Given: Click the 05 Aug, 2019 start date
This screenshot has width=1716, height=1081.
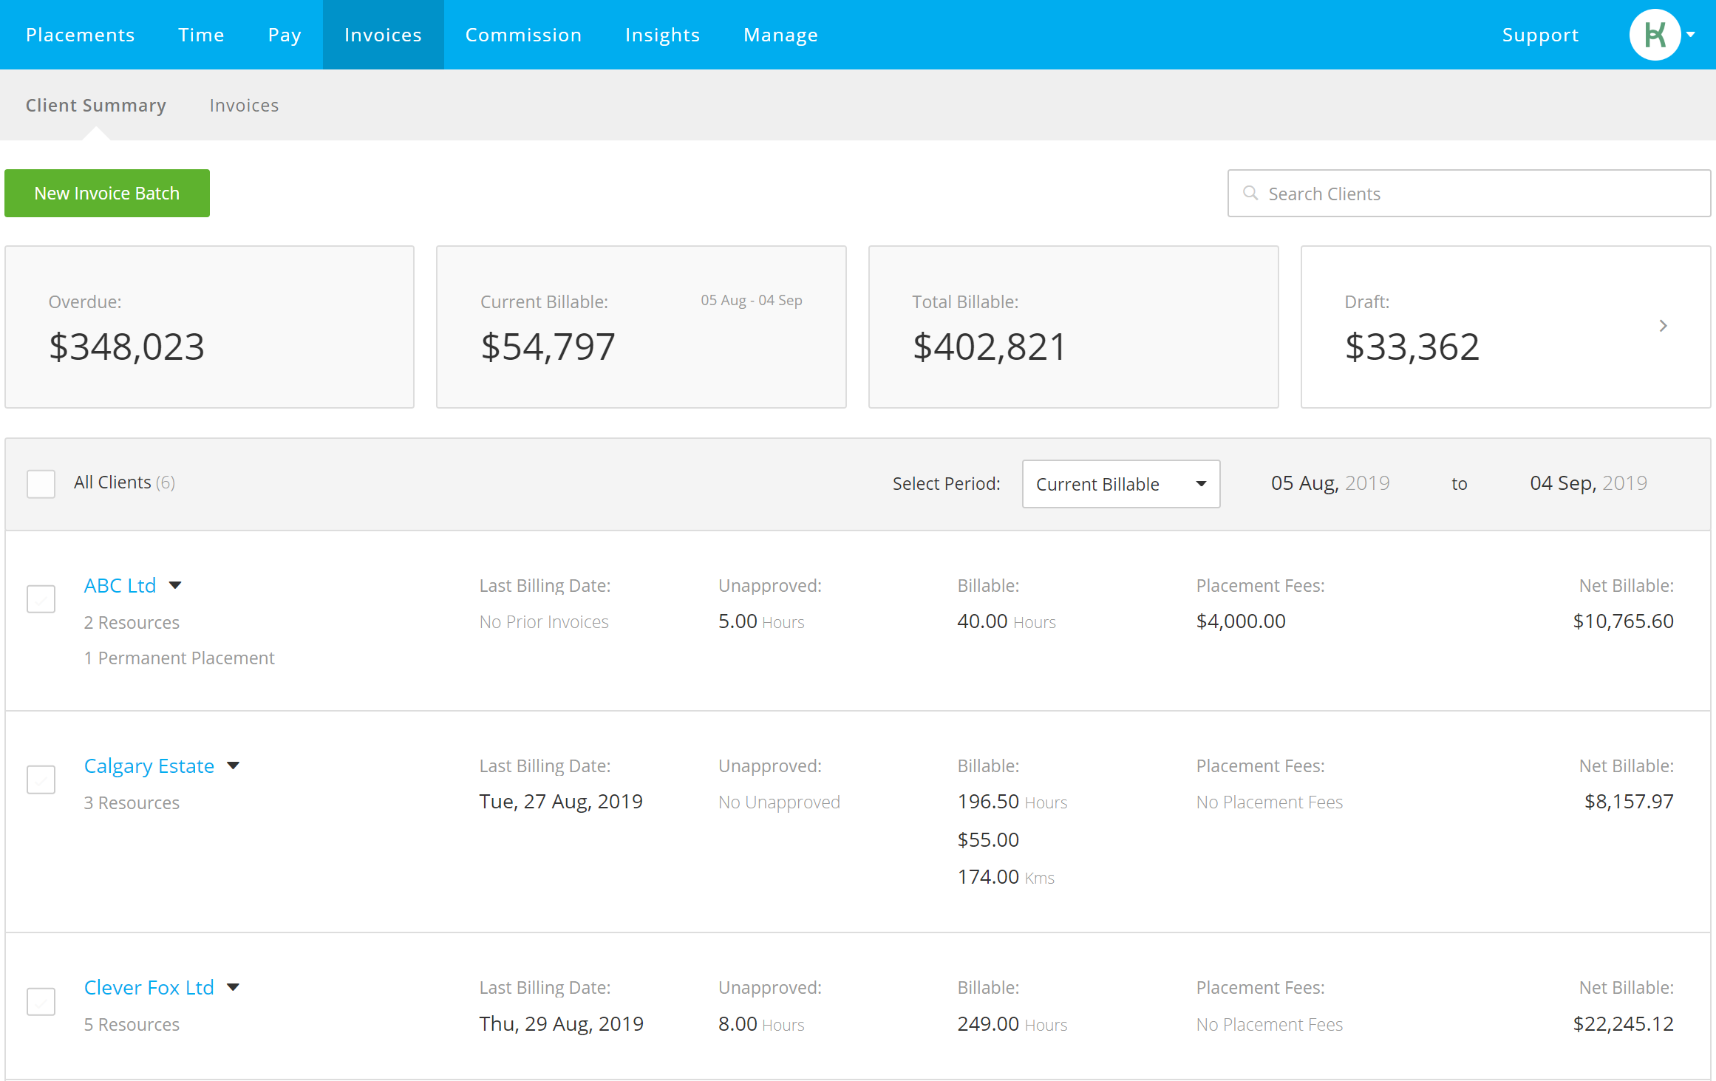Looking at the screenshot, I should pos(1330,483).
